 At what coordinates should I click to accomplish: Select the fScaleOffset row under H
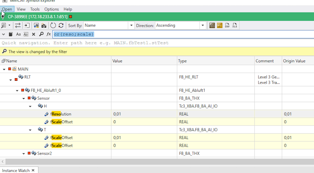click(157, 122)
